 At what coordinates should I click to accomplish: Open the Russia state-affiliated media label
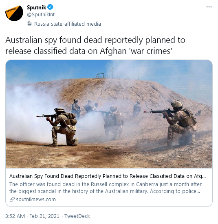point(68,24)
